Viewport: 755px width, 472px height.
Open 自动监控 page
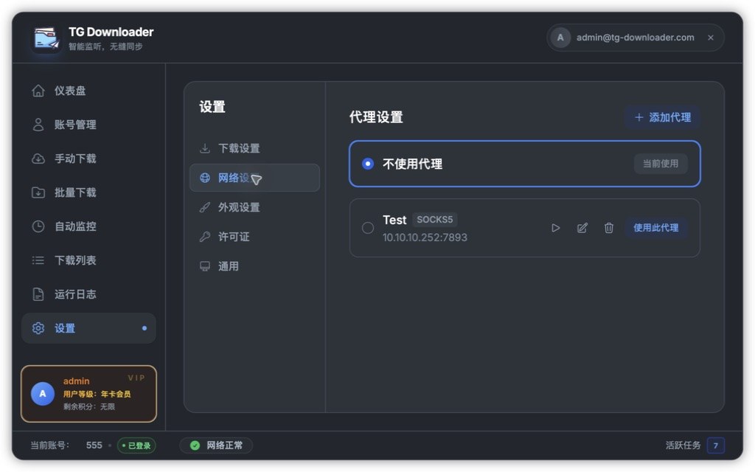88,226
